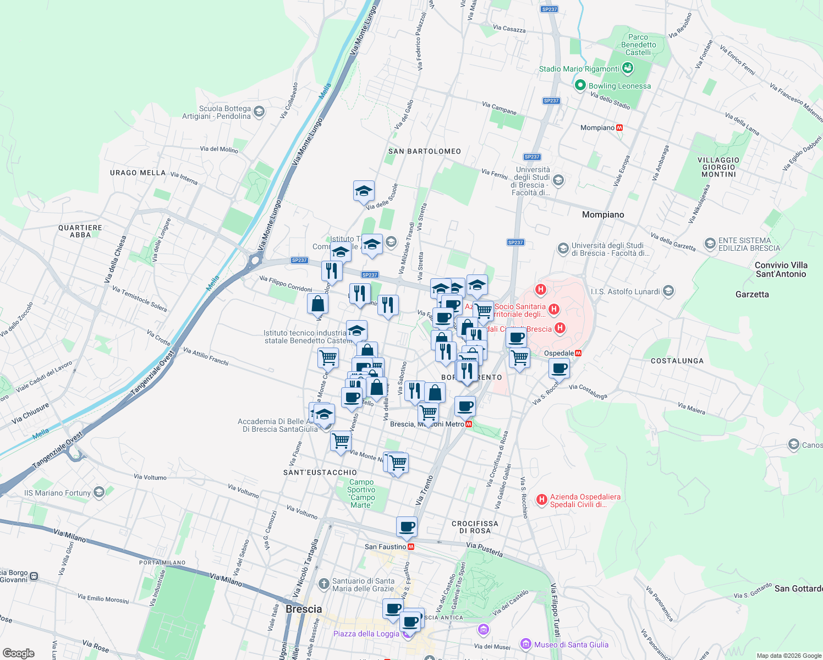Select the Bowling Leonessa bowling icon
823x660 pixels.
[x=579, y=86]
